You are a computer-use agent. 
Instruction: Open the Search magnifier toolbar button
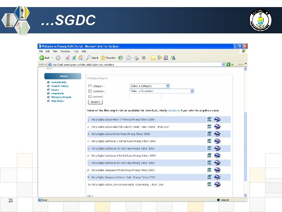[92, 58]
